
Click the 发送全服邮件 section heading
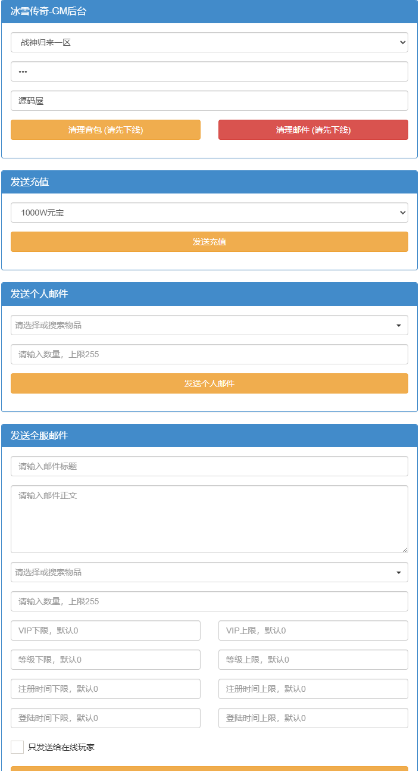tap(39, 436)
